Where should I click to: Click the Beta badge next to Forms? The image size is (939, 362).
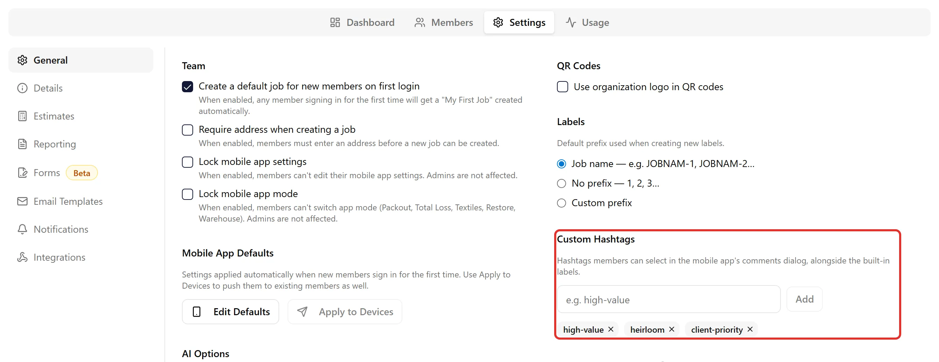point(82,173)
